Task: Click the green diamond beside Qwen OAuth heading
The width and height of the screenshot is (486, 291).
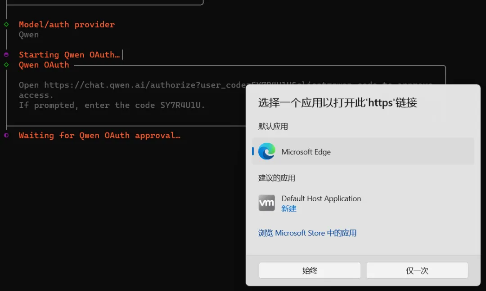Action: click(x=6, y=65)
